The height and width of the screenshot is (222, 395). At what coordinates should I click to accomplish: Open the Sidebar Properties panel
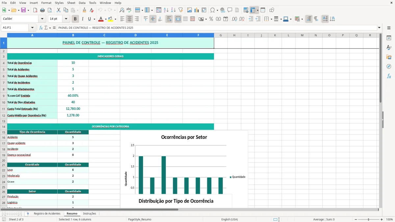pos(389,38)
